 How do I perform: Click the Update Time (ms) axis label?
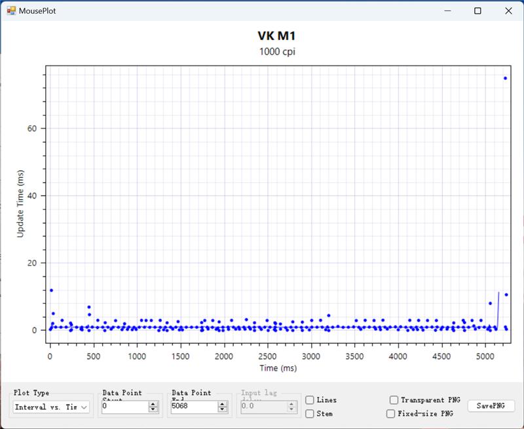20,204
